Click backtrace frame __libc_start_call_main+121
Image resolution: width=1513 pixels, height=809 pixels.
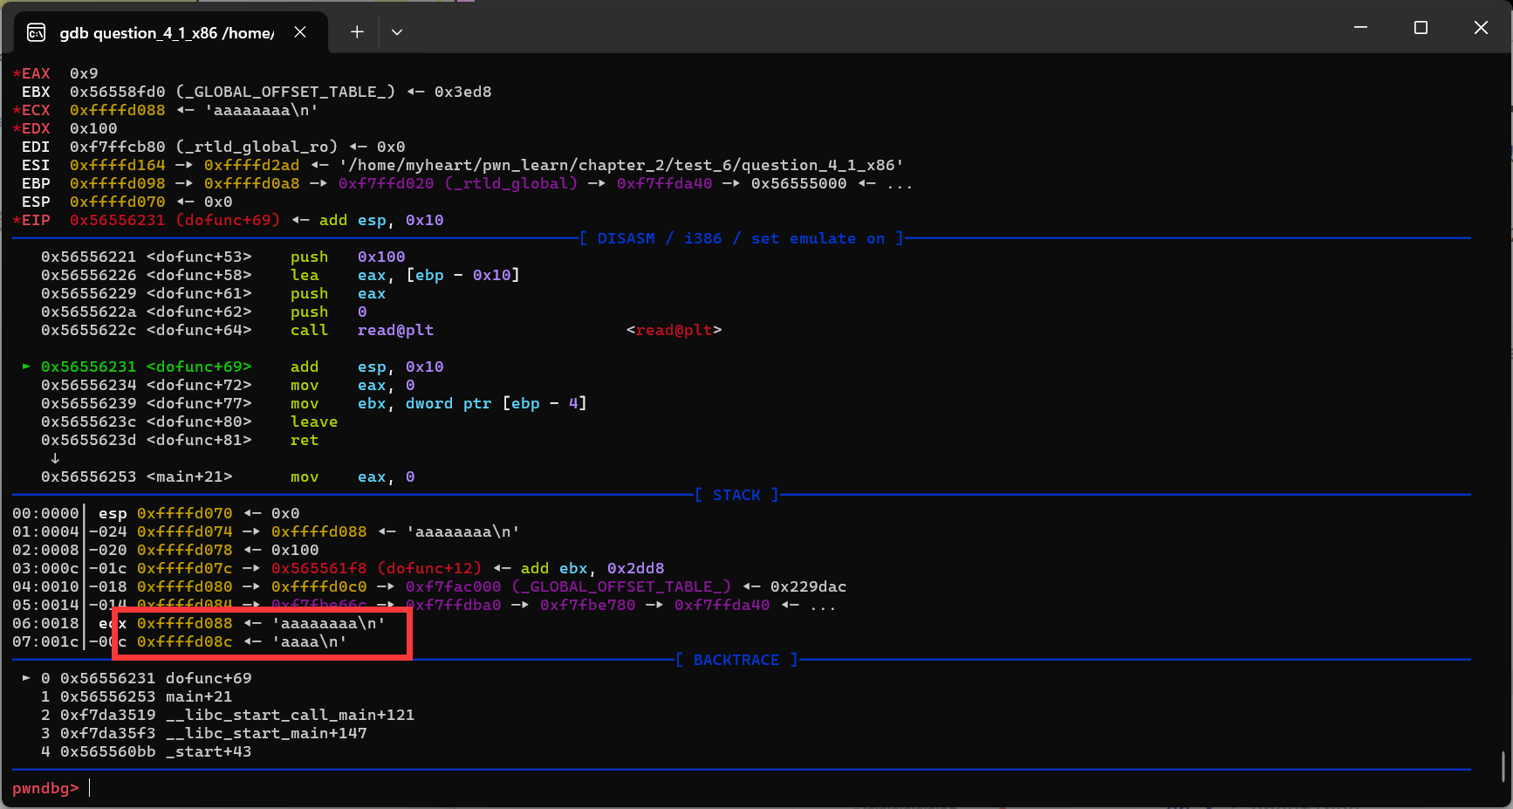[228, 715]
